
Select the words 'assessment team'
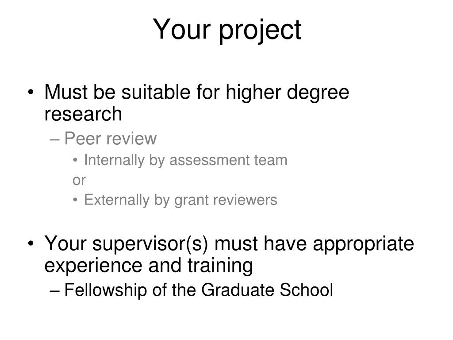(x=228, y=160)
